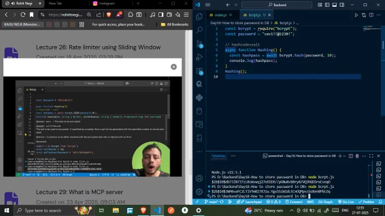Screen dimensions: 385x216
Task: Open All Bookmarks folder
Action: (x=174, y=24)
